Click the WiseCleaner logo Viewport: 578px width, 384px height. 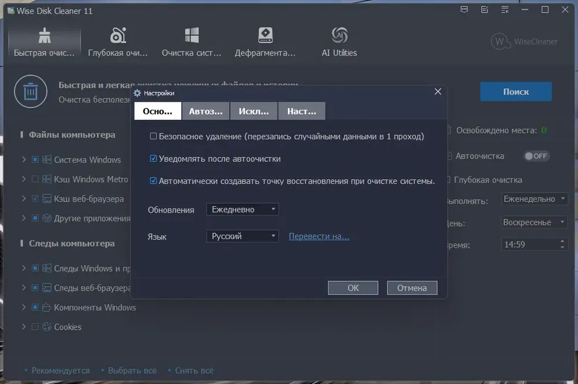[524, 42]
